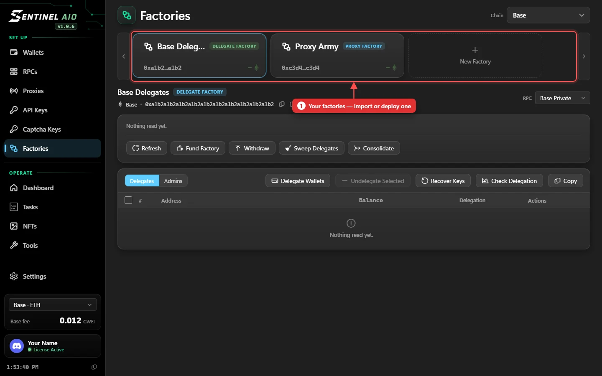Select the Proxy Army factory card
The width and height of the screenshot is (602, 376).
[x=337, y=56]
